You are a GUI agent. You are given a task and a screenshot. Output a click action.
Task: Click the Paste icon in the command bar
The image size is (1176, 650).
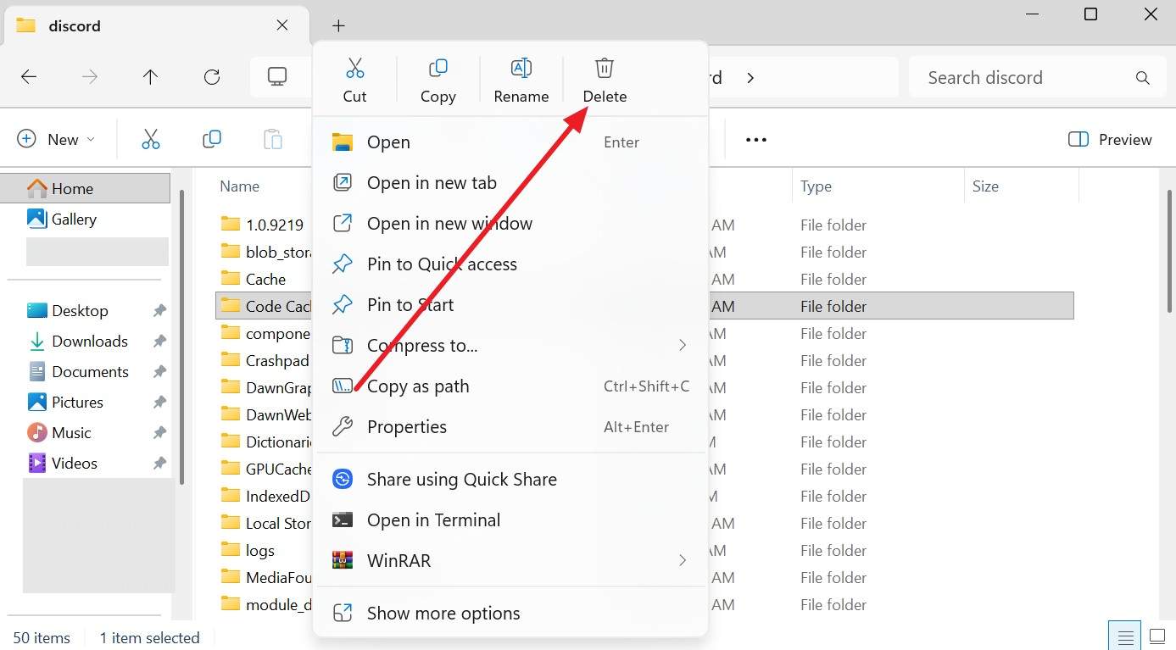(272, 139)
